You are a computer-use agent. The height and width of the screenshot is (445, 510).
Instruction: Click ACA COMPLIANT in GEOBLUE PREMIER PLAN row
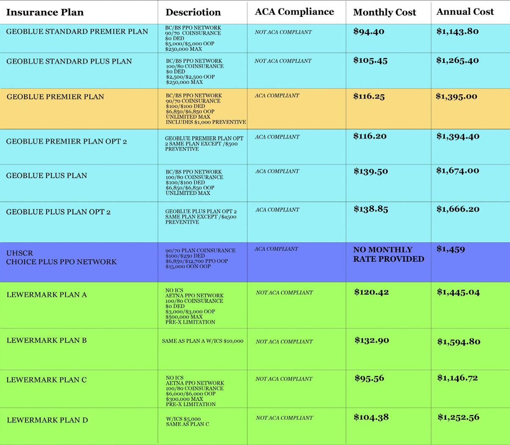click(277, 96)
